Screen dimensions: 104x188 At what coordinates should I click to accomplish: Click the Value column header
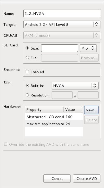pyautogui.click(x=73, y=110)
